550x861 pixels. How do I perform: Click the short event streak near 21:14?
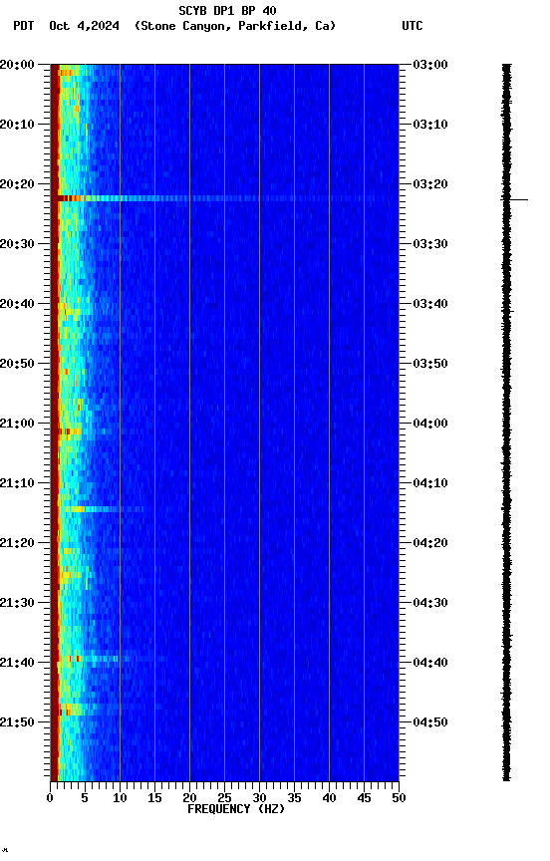point(105,509)
